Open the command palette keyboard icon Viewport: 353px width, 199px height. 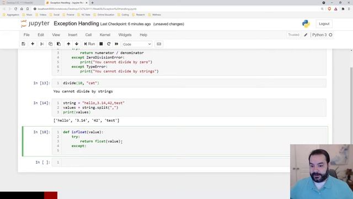click(x=159, y=44)
